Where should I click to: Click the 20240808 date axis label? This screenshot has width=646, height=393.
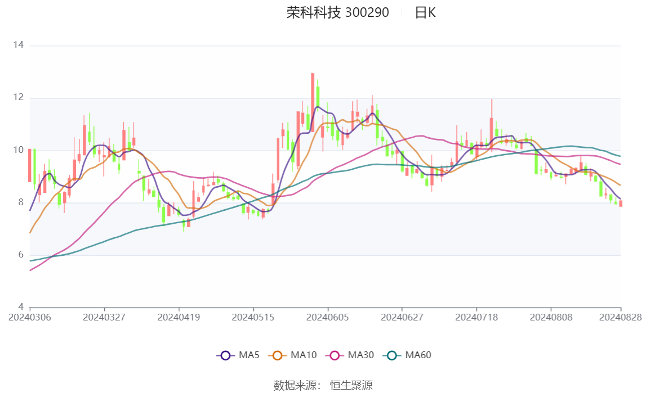click(x=551, y=317)
